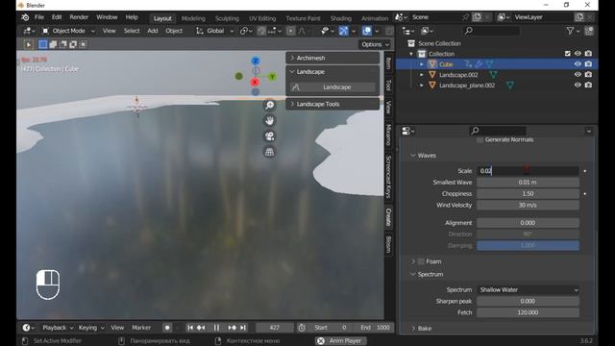Open the Add menu in viewport header
The image size is (615, 346).
pyautogui.click(x=153, y=31)
